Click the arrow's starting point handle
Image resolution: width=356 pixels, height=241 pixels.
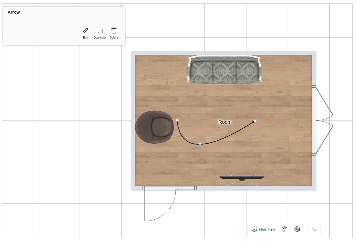pos(177,120)
